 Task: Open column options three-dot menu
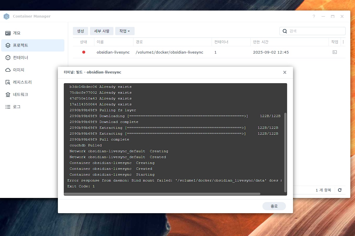coord(343,42)
